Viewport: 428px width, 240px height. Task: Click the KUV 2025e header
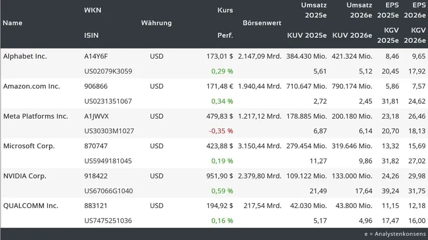(x=307, y=35)
